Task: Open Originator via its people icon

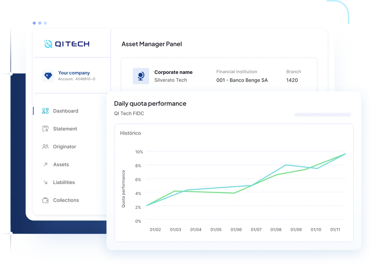Action: pos(45,147)
